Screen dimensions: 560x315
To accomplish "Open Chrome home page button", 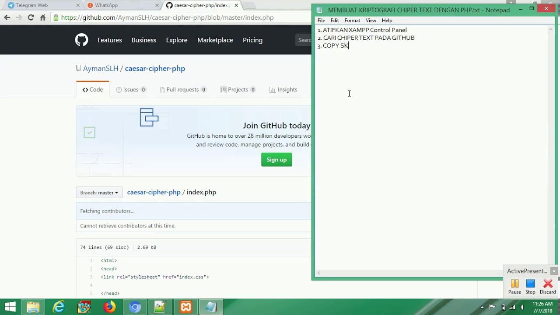I will (x=42, y=17).
